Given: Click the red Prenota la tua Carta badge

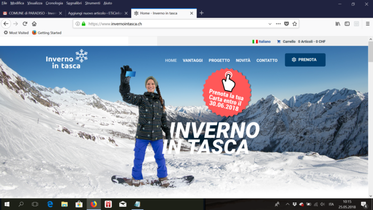Looking at the screenshot, I should 226,93.
